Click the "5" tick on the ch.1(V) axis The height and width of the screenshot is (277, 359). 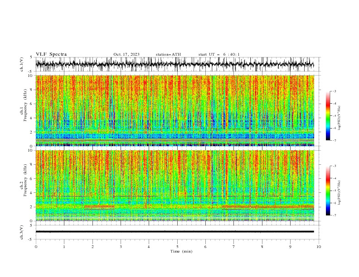(31, 57)
